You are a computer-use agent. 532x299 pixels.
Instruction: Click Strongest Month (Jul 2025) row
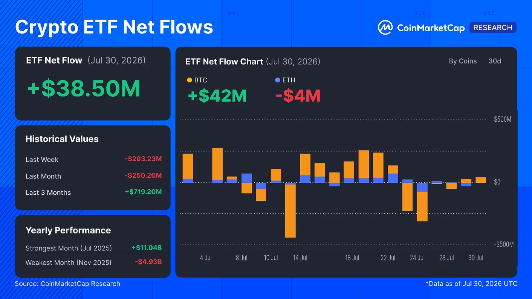(x=93, y=248)
